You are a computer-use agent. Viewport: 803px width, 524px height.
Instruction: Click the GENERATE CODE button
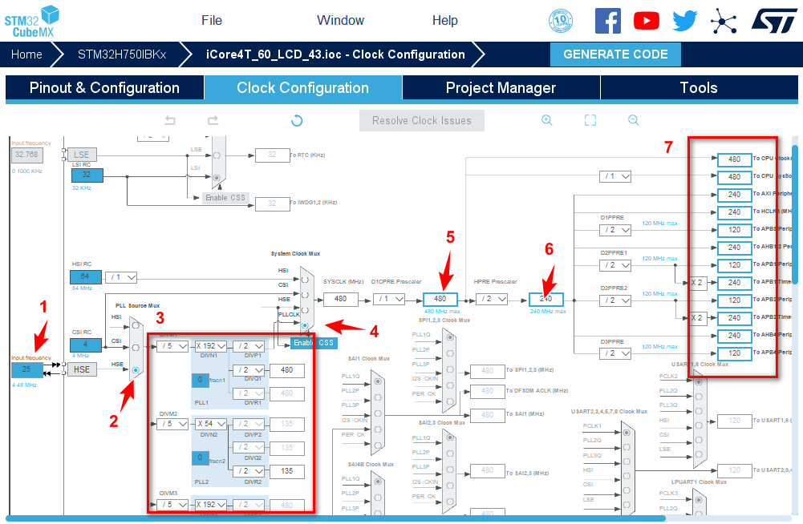tap(615, 54)
